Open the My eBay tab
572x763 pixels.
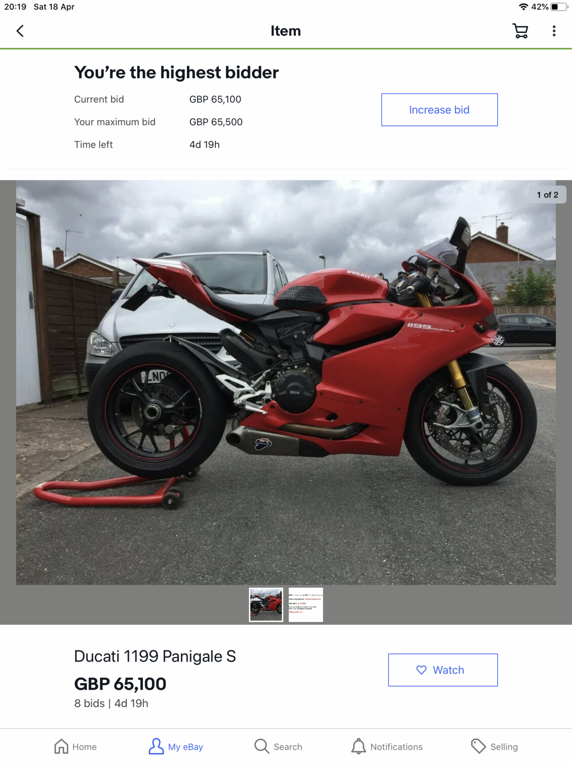tap(176, 746)
